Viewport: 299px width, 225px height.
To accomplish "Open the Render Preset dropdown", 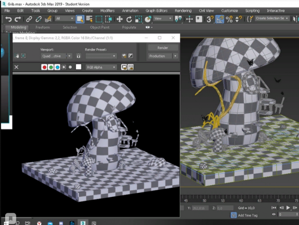I will click(x=101, y=56).
